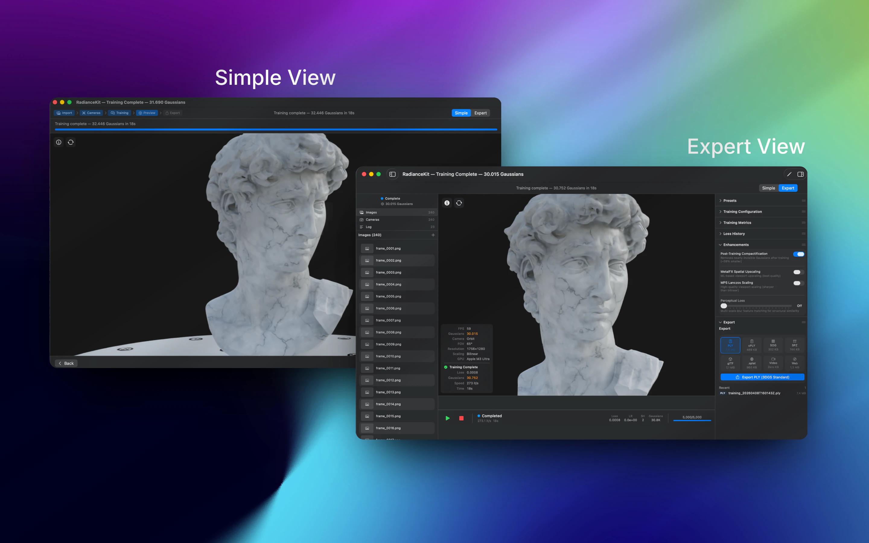Select Expert mode in Expert window
869x543 pixels.
tap(788, 188)
